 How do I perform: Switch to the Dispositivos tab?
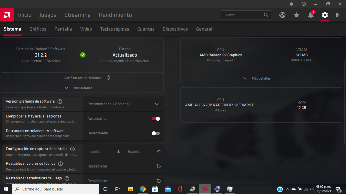175,29
